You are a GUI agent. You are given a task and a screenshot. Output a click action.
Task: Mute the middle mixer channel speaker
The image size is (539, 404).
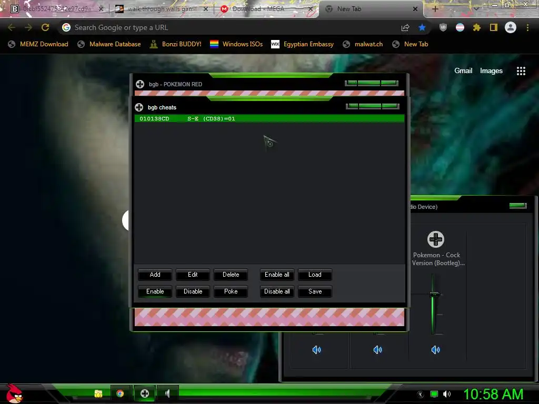tap(377, 350)
